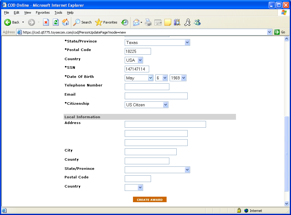The height and width of the screenshot is (215, 291).
Task: Click the yellow Discuss note icon
Action: coord(168,22)
